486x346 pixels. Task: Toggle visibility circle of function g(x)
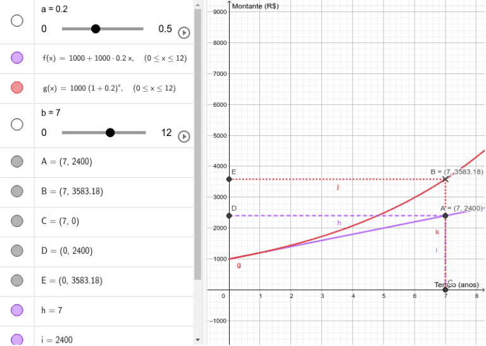coord(17,88)
